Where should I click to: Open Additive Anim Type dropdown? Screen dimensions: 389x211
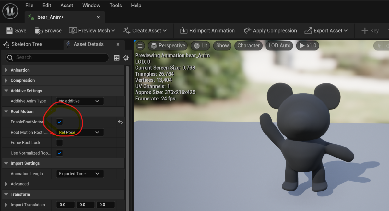(80, 101)
